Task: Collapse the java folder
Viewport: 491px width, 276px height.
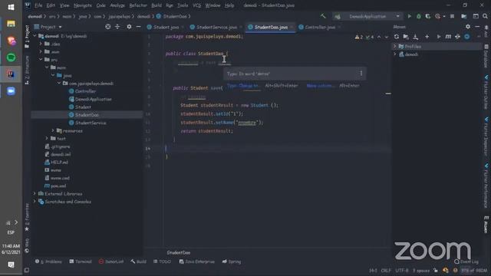Action: click(x=53, y=75)
